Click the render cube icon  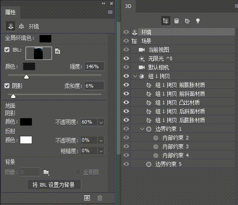point(87,198)
